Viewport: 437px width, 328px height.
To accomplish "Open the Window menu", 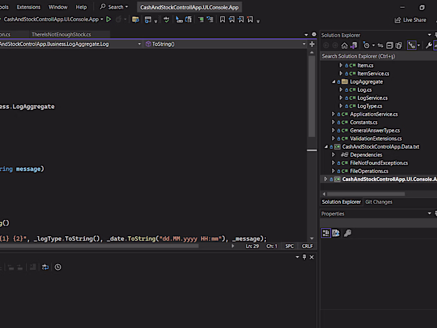I will (57, 7).
